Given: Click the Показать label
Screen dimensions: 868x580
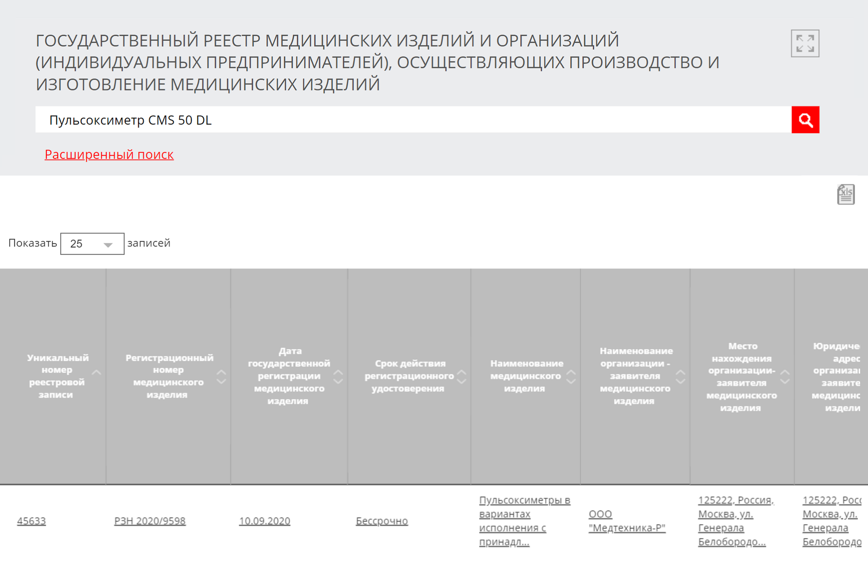Looking at the screenshot, I should pyautogui.click(x=33, y=243).
